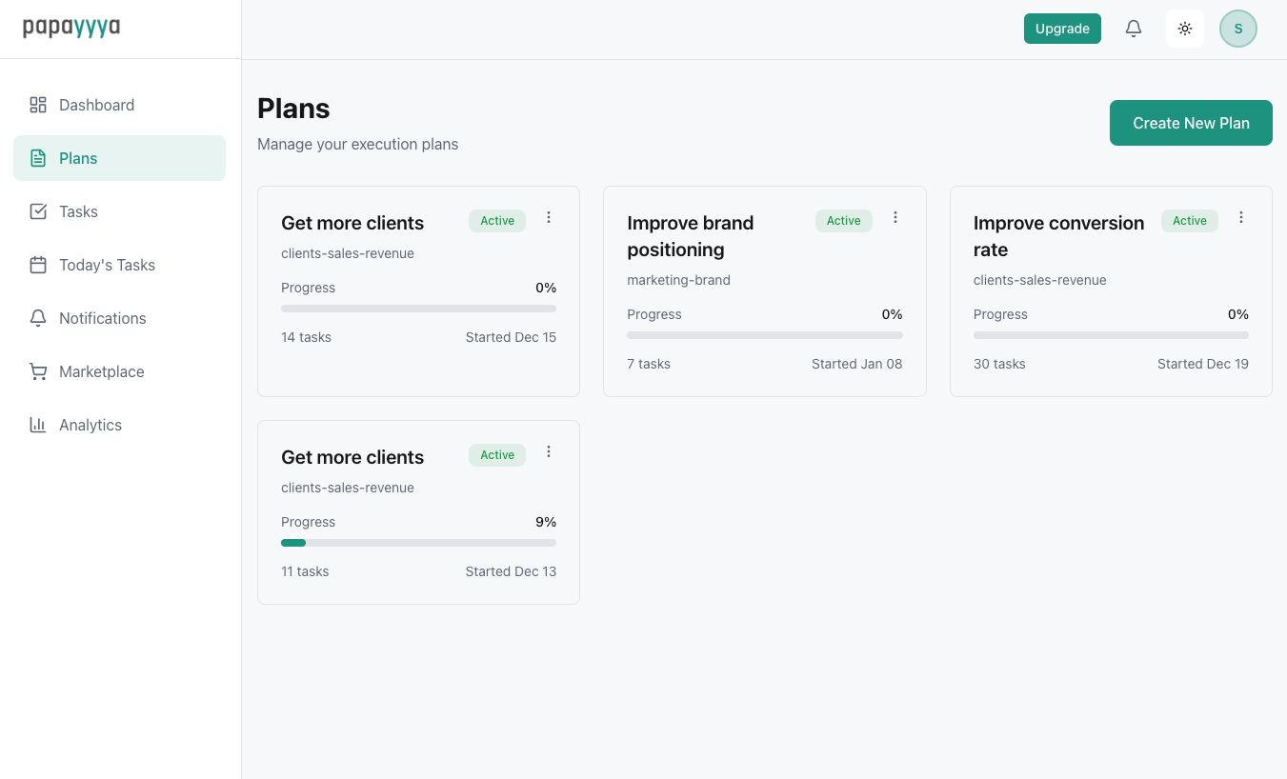
Task: Click the Marketplace shopping cart icon
Action: tap(38, 371)
